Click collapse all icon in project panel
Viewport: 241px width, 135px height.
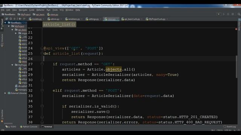click(15, 19)
